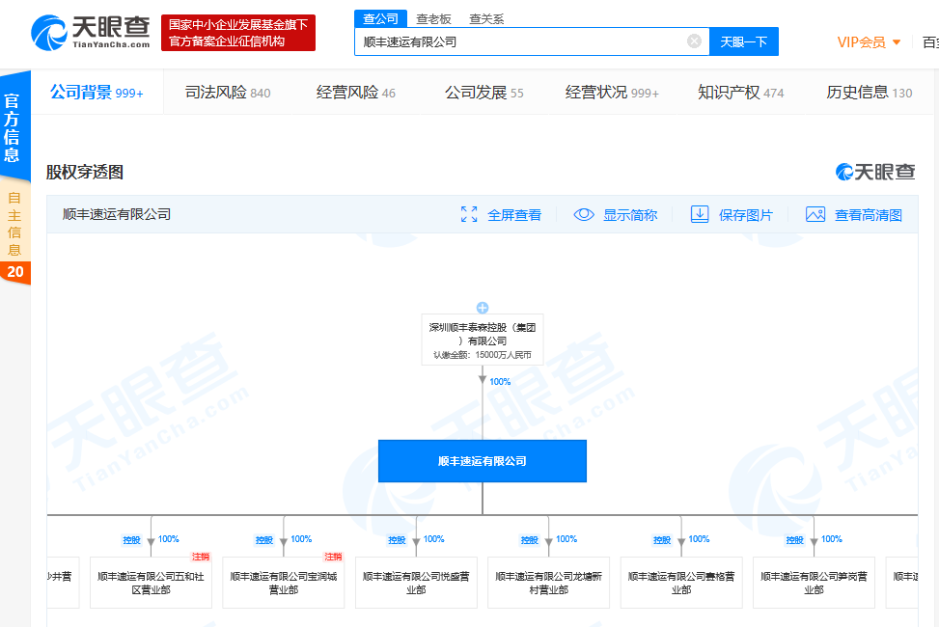939x627 pixels.
Task: Open the 公司背景 tab
Action: point(97,93)
